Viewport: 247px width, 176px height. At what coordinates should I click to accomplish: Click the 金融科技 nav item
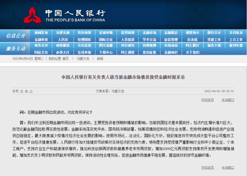coord(41,40)
